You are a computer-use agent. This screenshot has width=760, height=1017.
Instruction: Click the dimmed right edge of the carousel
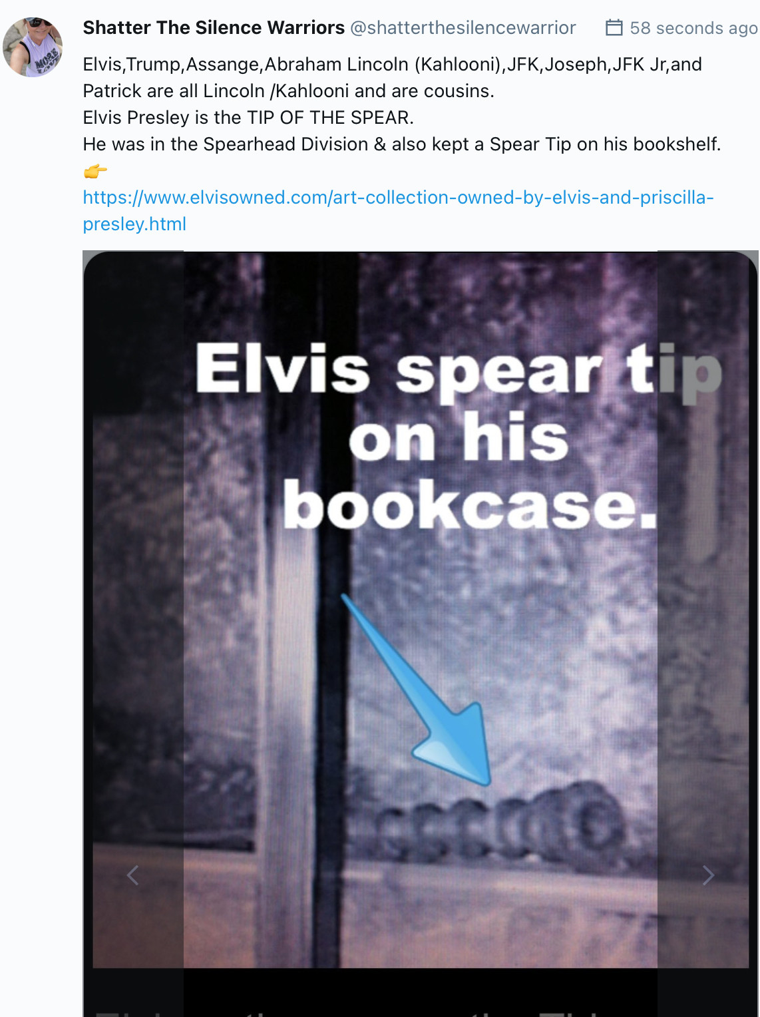coord(707,609)
